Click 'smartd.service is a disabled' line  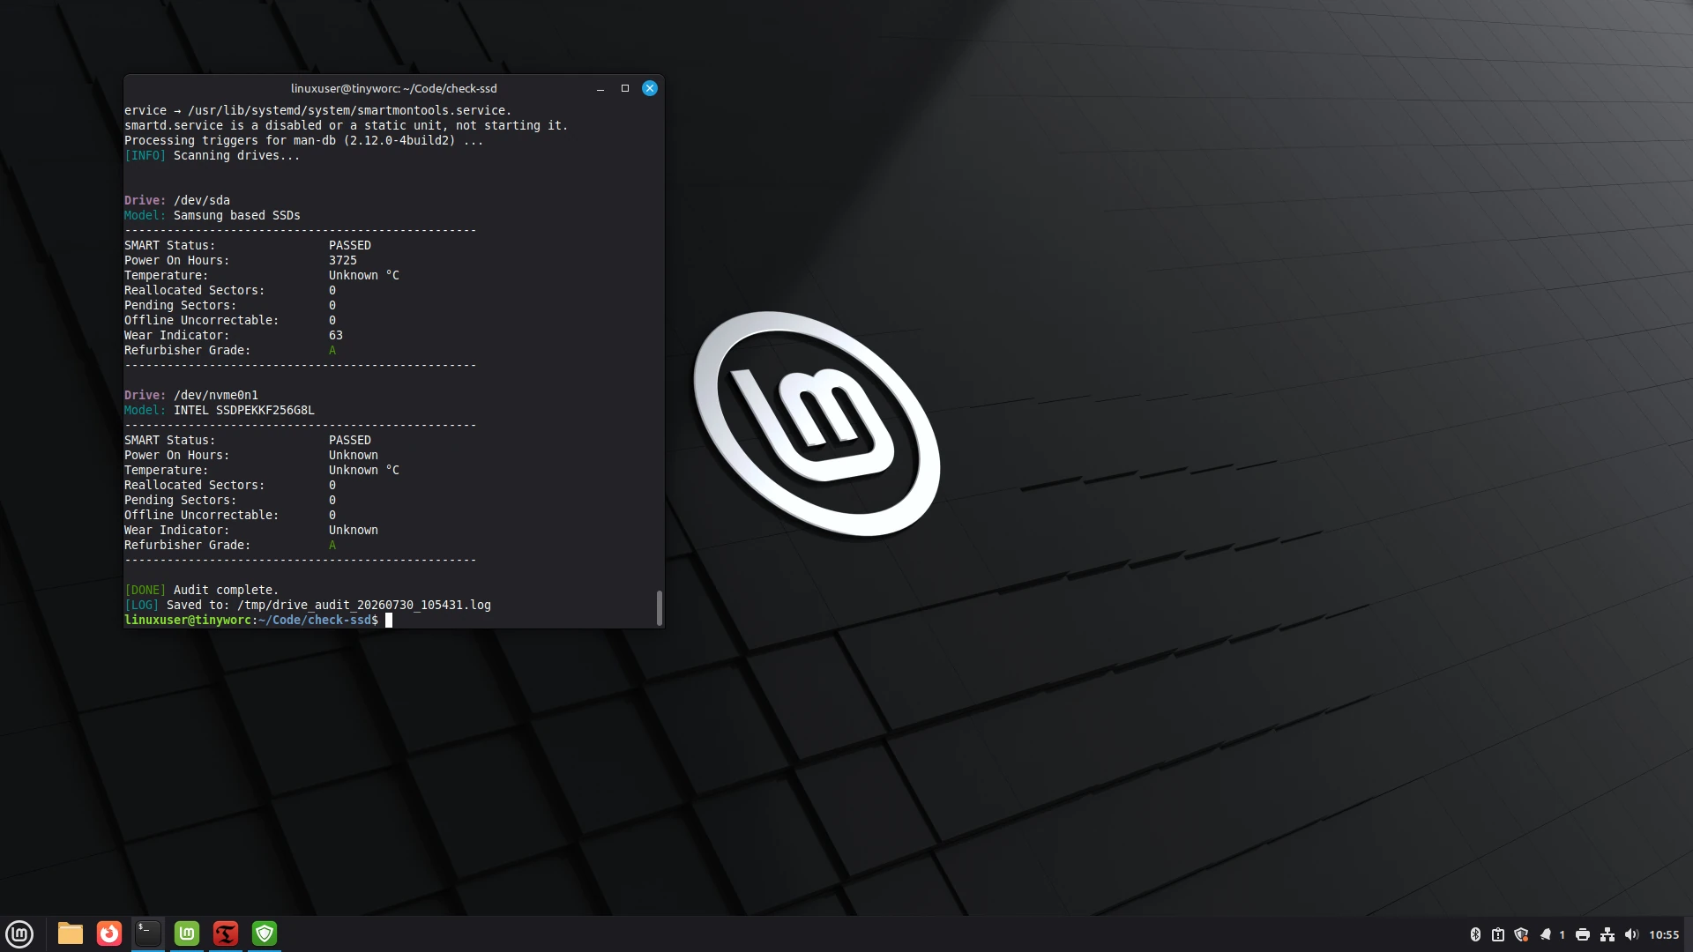[x=347, y=126]
